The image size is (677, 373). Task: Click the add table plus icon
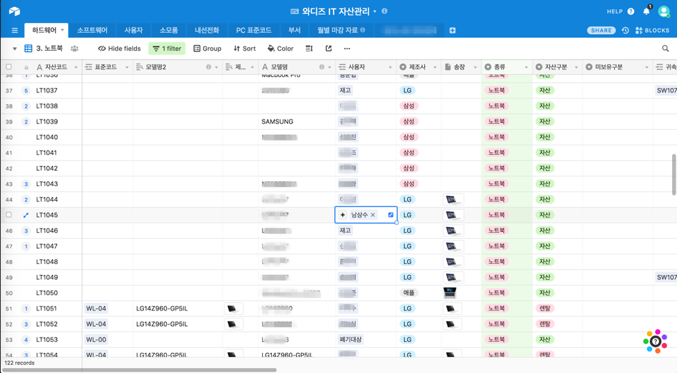(452, 31)
